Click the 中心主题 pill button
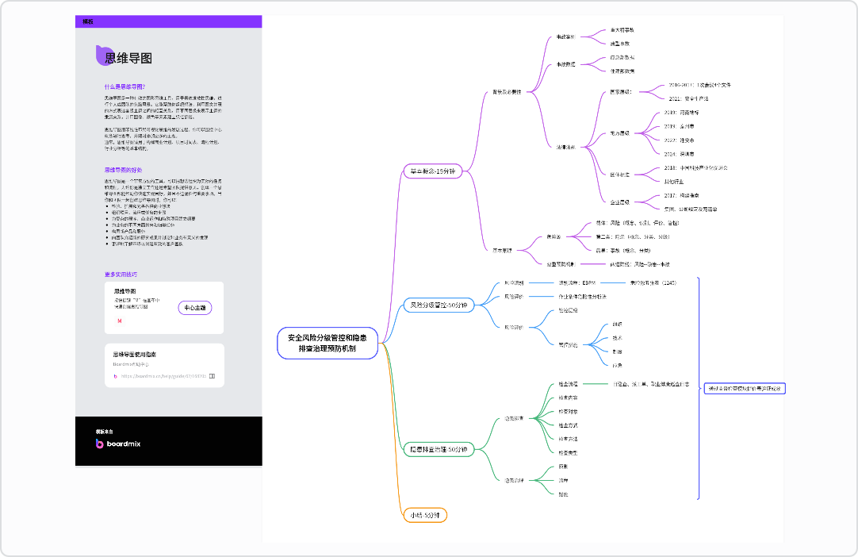Image resolution: width=858 pixels, height=557 pixels. [x=195, y=308]
